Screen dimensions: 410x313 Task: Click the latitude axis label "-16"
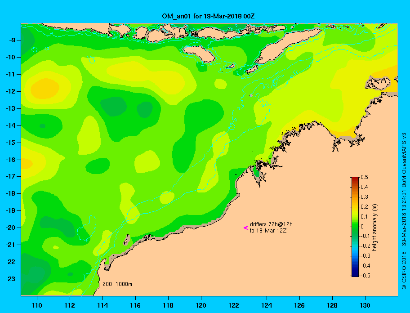click(x=10, y=160)
